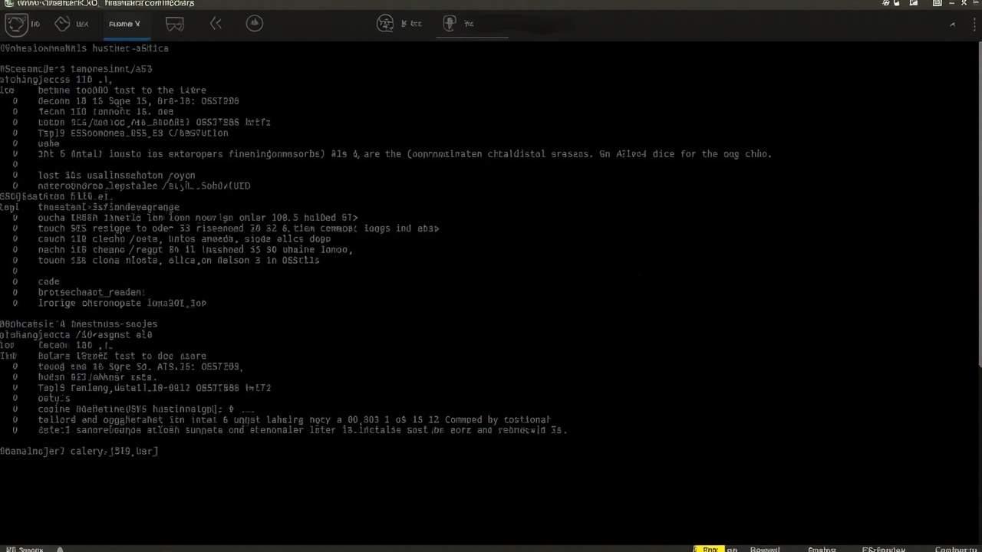The image size is (982, 552).
Task: Click the rightmost link on the bottom status bar
Action: (x=956, y=550)
